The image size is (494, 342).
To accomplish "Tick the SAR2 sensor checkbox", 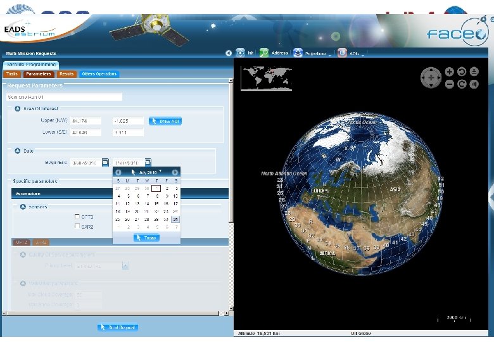I will 77,226.
